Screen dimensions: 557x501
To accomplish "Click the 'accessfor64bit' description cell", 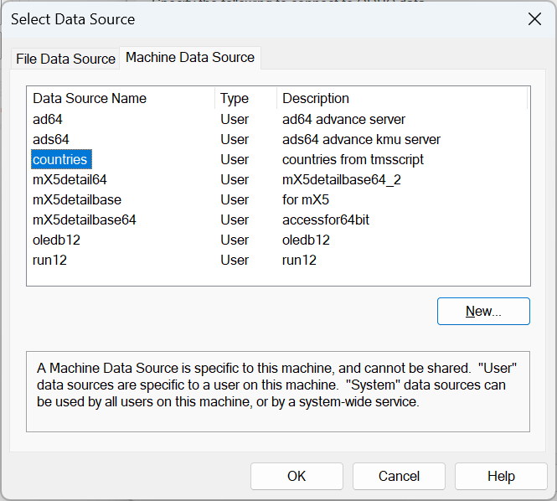I will click(x=326, y=220).
